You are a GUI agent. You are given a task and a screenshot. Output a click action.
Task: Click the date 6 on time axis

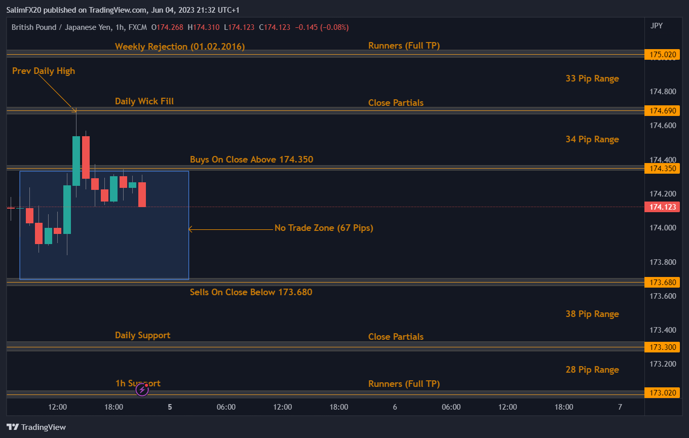pos(395,407)
